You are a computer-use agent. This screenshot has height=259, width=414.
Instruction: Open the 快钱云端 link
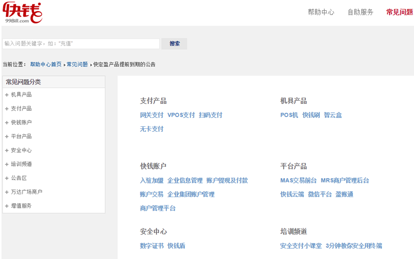click(292, 195)
